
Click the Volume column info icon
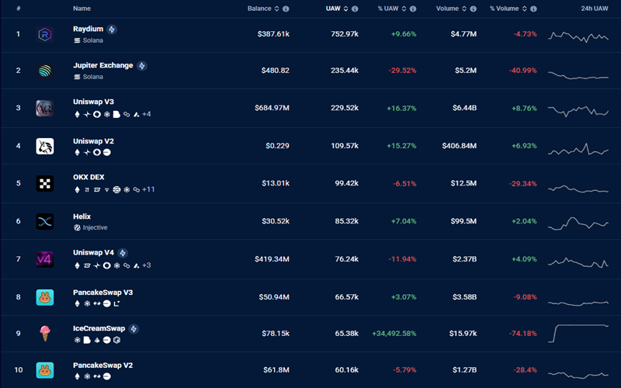coord(474,9)
